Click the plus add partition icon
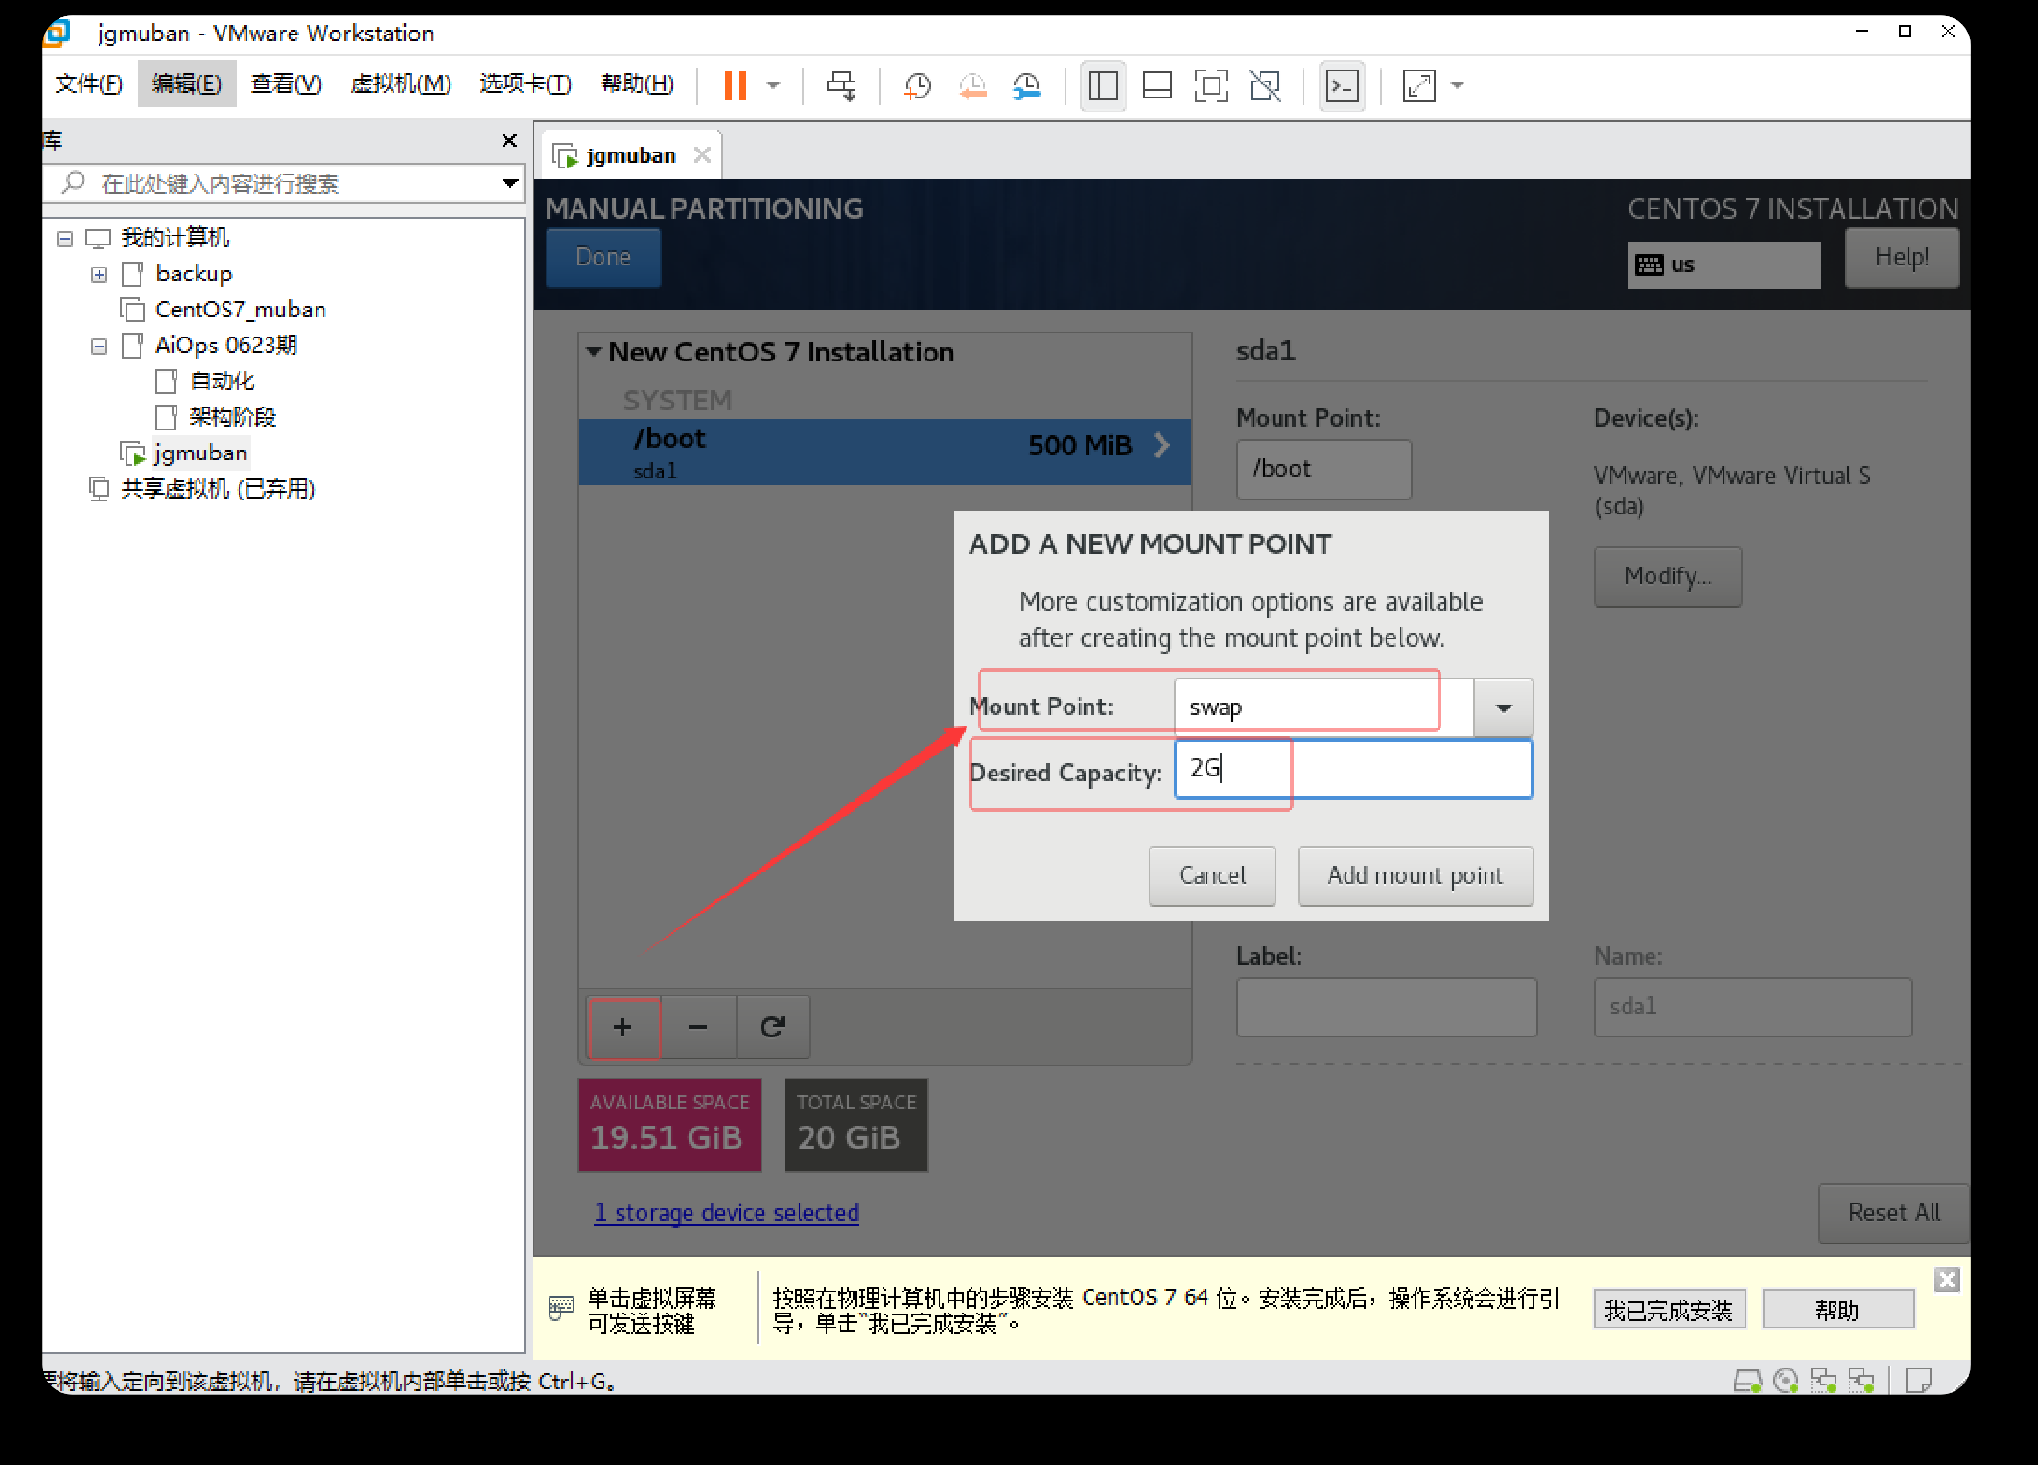Screen dimensions: 2038x1465 (623, 1027)
